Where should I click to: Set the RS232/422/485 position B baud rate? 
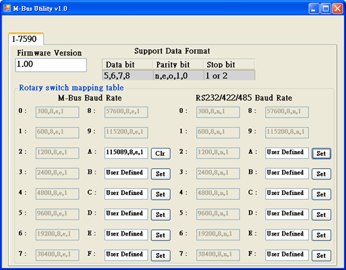[321, 174]
